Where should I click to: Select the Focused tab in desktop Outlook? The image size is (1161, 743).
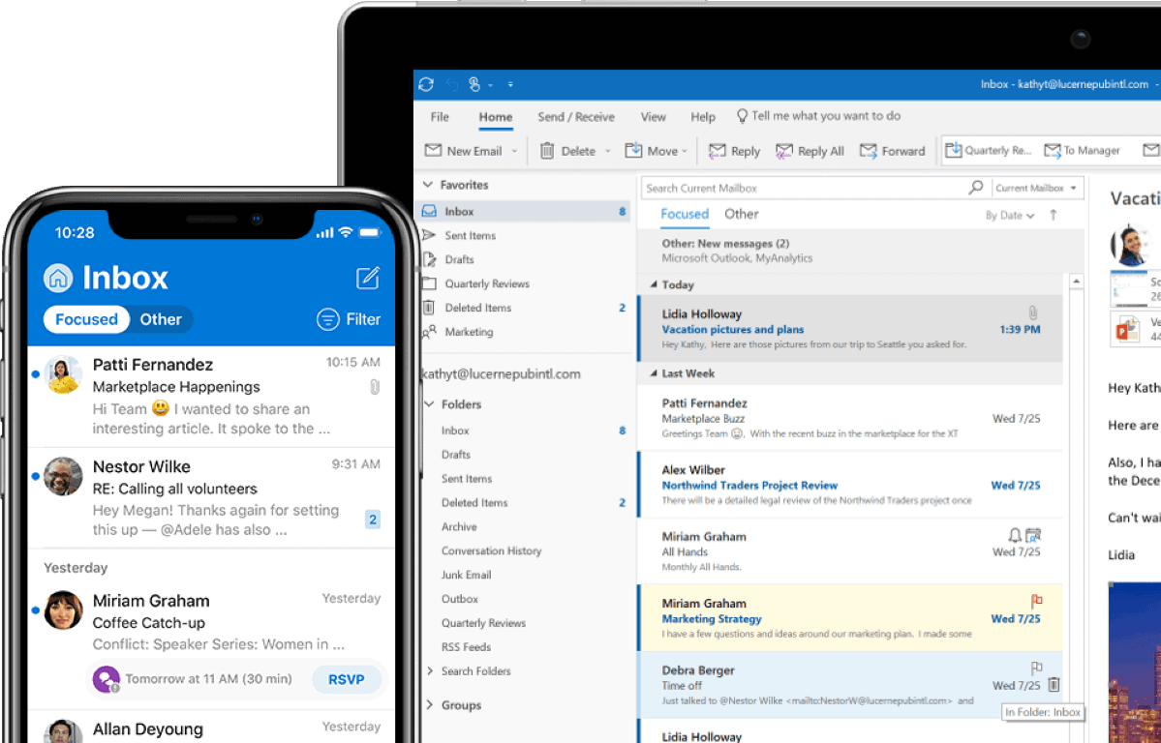pyautogui.click(x=685, y=214)
